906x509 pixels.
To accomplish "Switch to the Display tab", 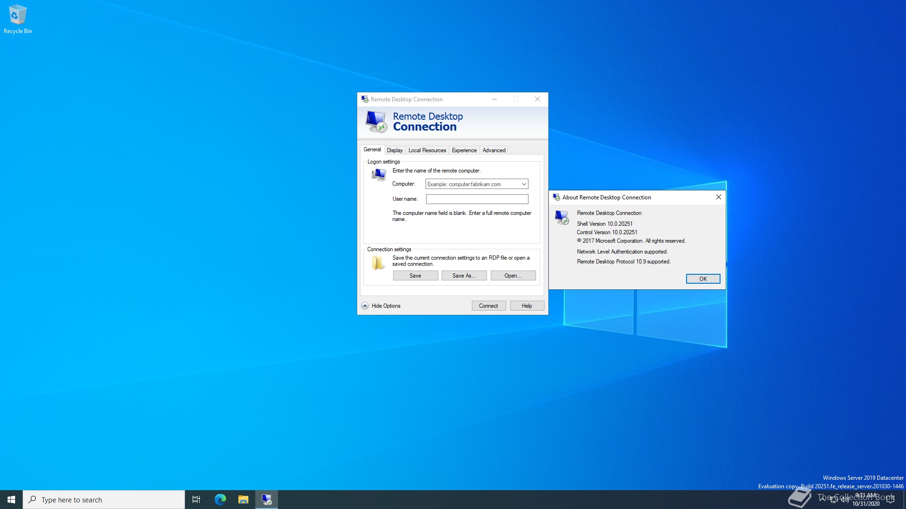I will (x=394, y=150).
